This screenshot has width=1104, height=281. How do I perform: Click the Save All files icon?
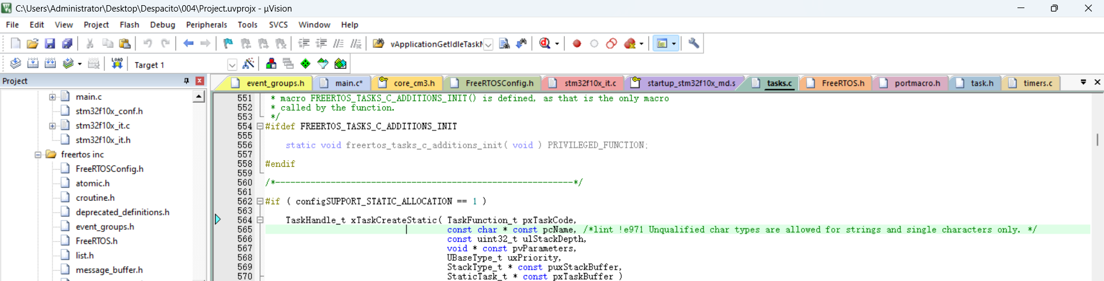coord(67,43)
